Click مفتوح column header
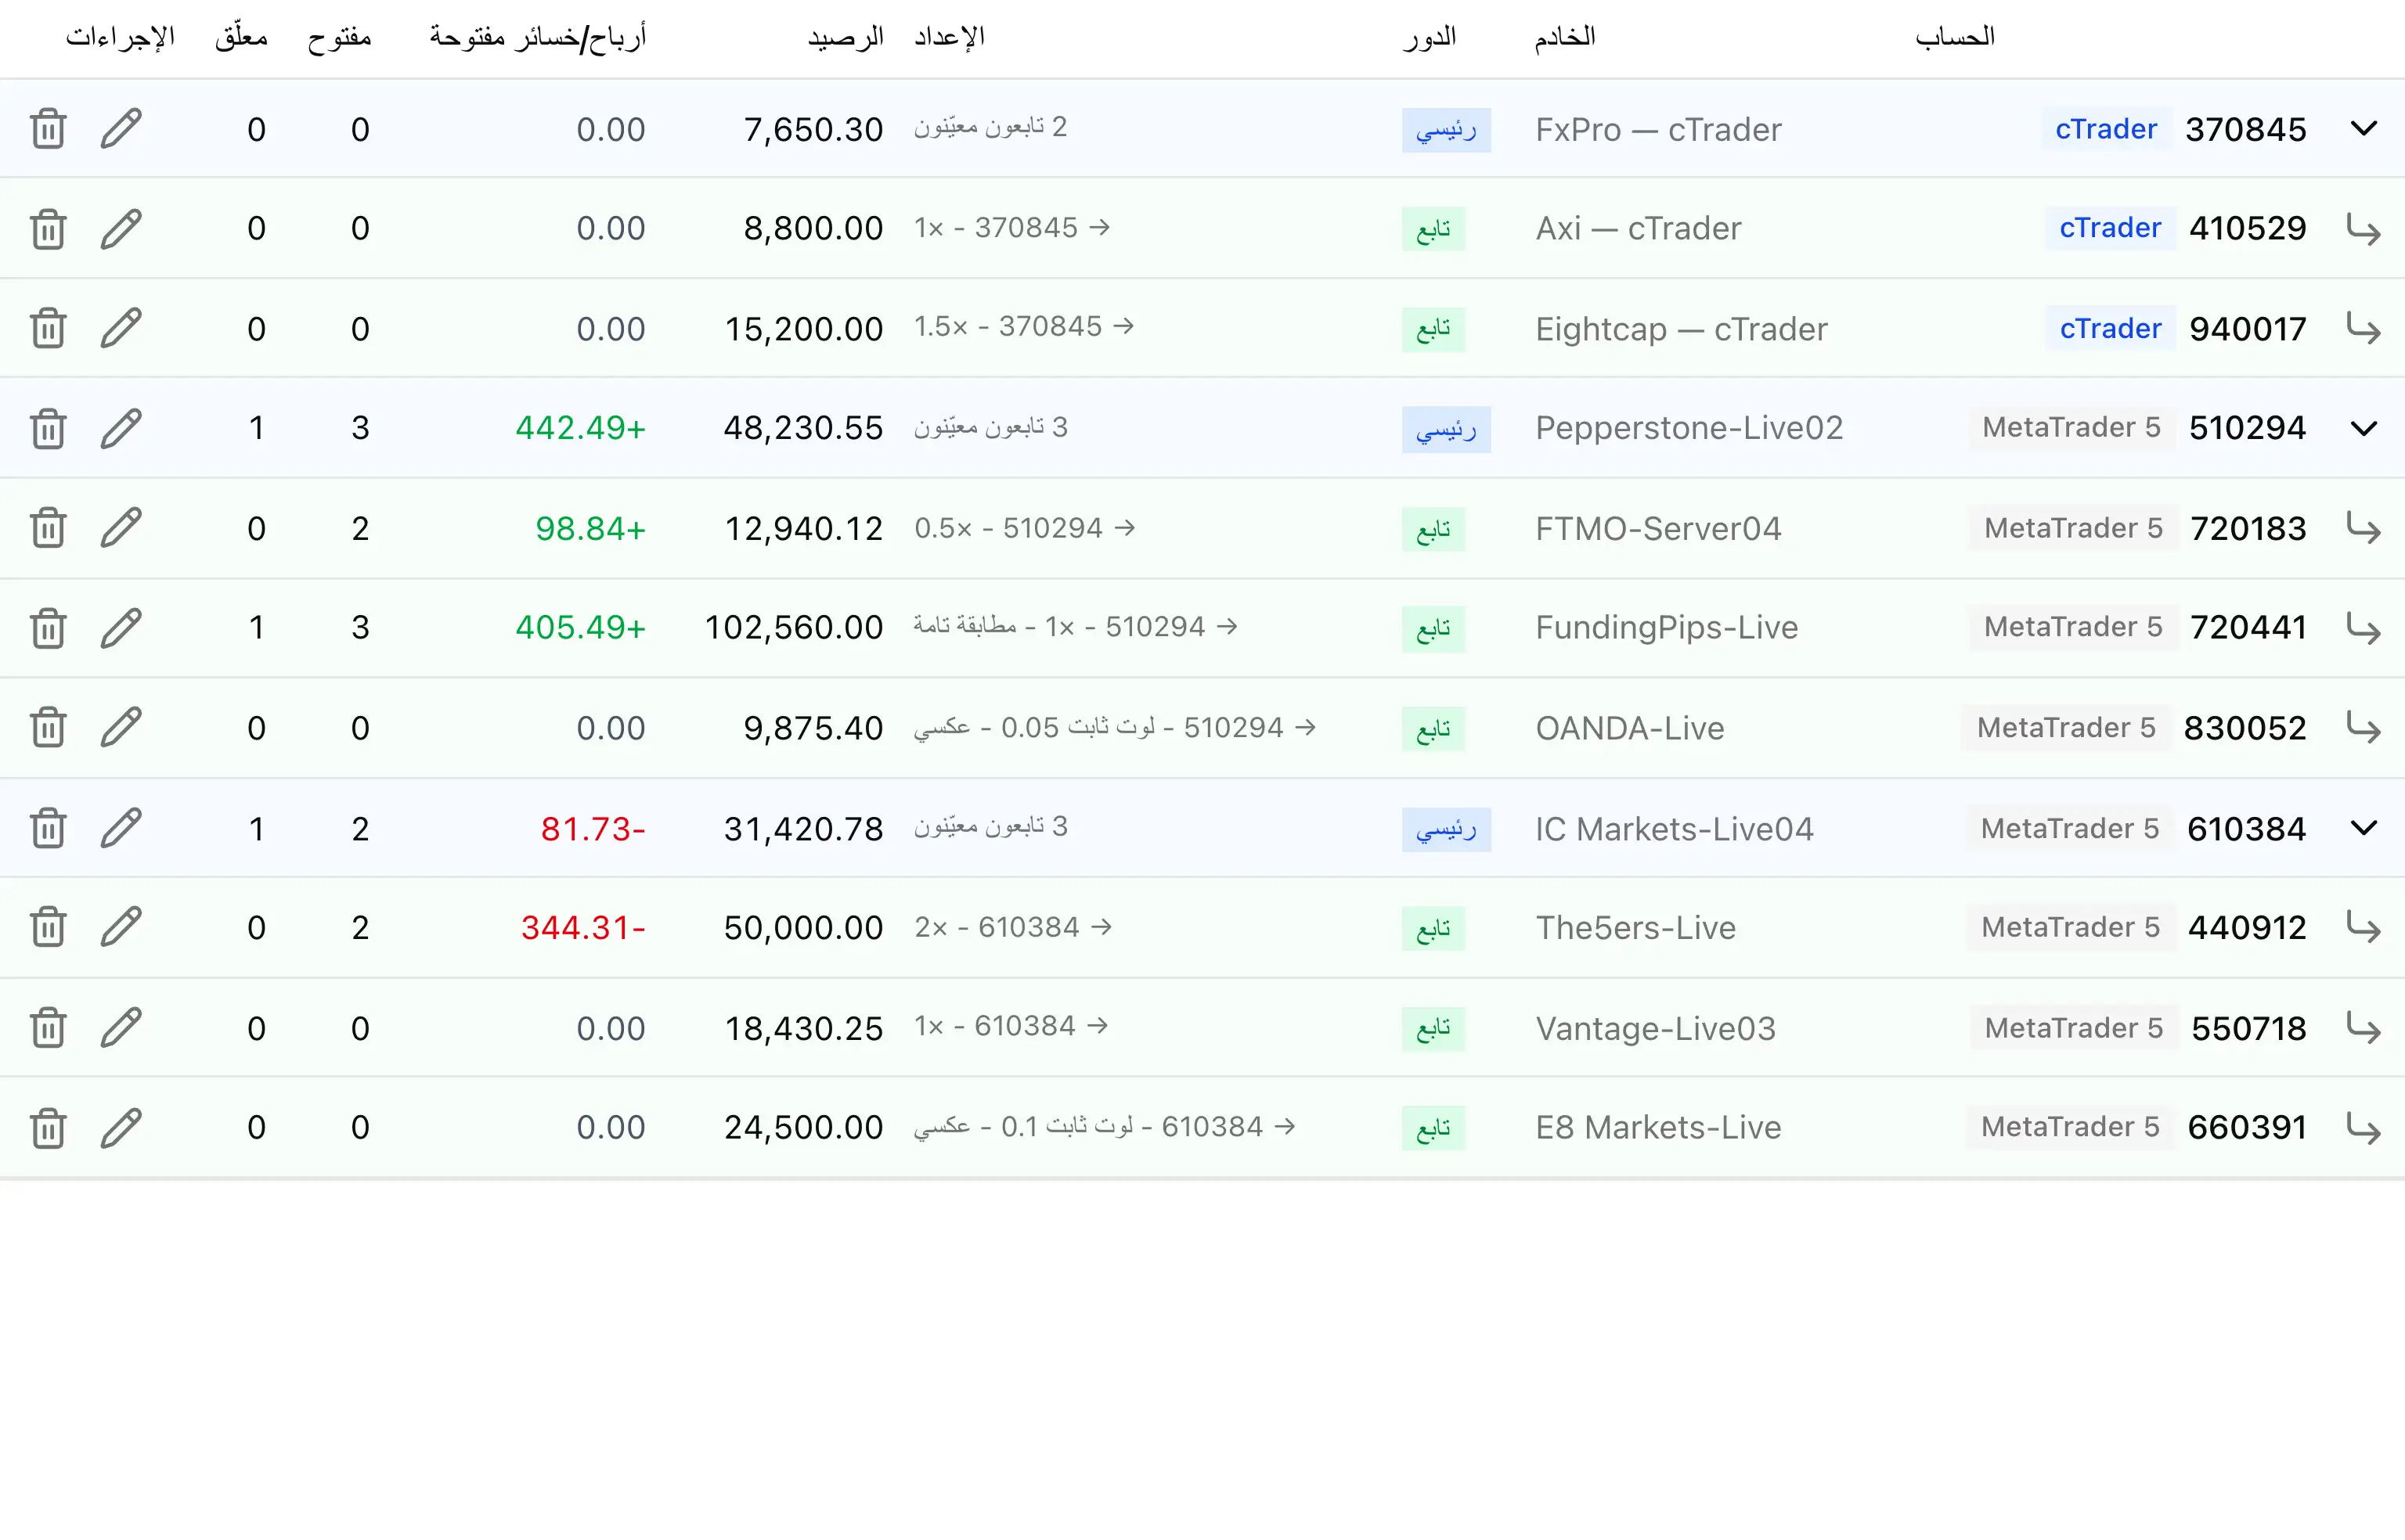This screenshot has height=1540, width=2405. 339,38
